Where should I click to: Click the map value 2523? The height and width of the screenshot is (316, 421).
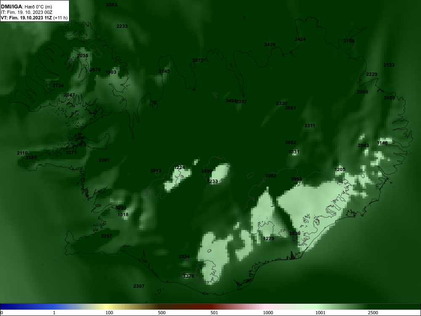click(389, 65)
